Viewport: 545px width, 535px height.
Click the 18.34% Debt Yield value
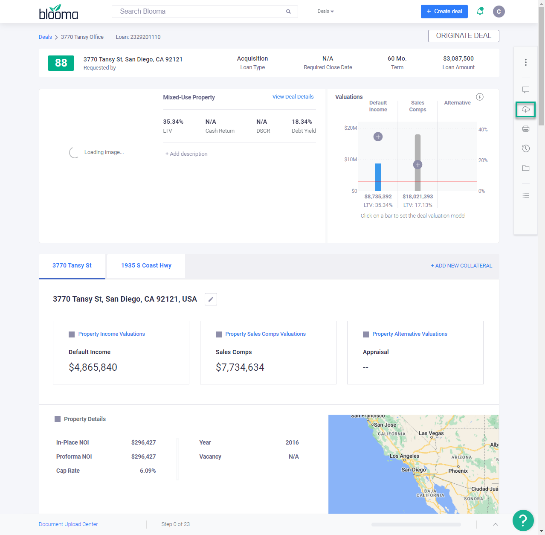tap(302, 122)
